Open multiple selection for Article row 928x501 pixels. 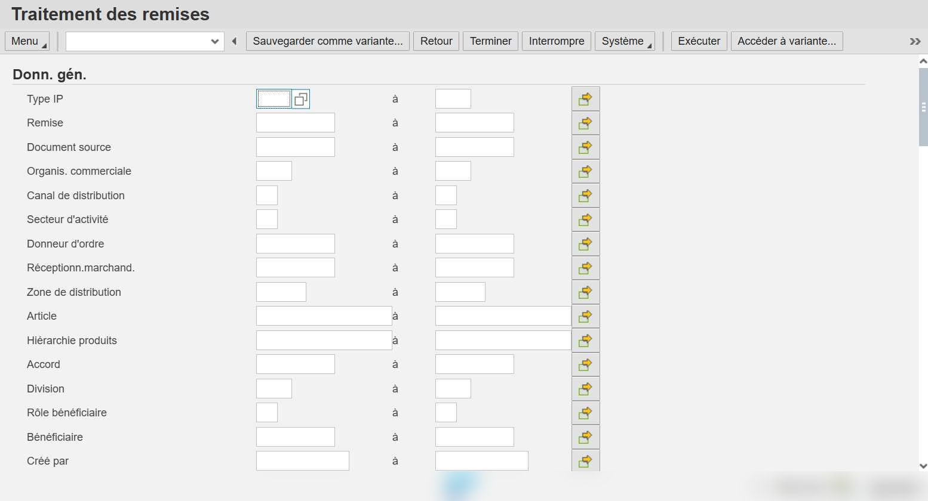coord(585,316)
